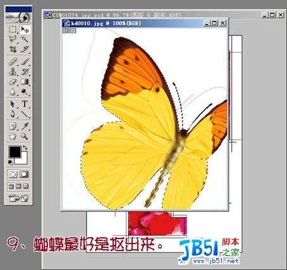This screenshot has width=287, height=270.
Task: Select the Gradient tool
Action: 25,82
